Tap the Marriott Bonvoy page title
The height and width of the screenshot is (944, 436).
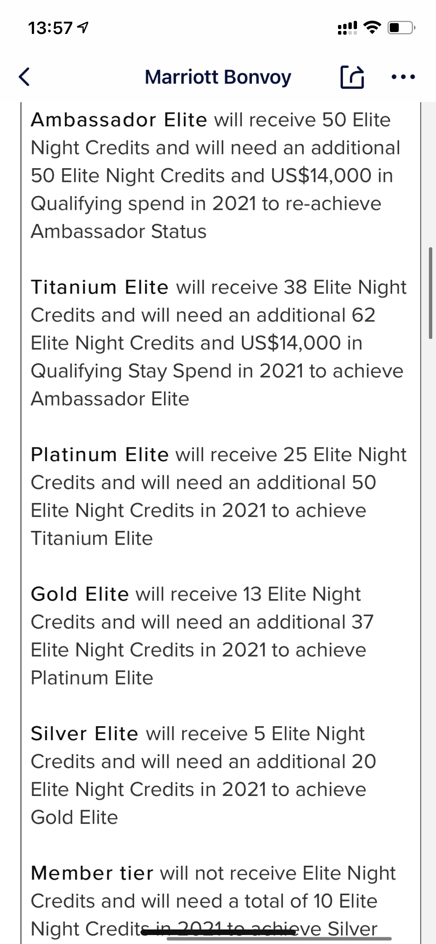218,77
